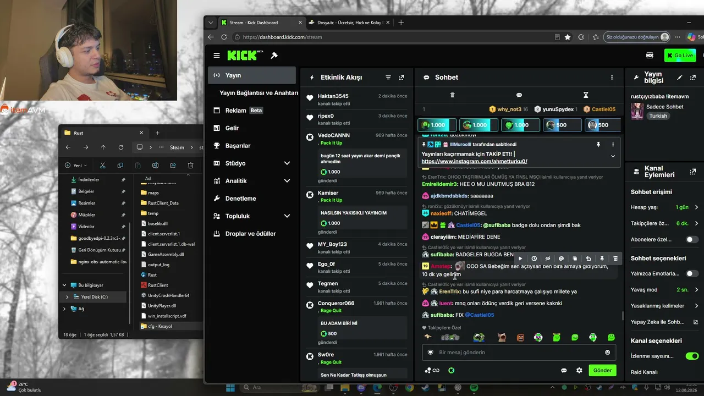Click the Raid Kanalı option
704x396 pixels.
point(644,372)
